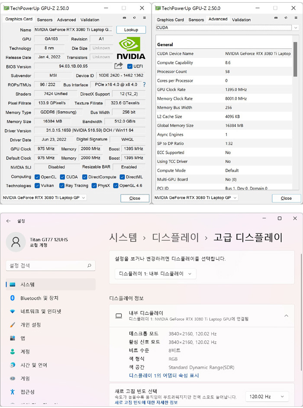This screenshot has height=408, width=303.
Task: Click the GPU Name field in GPU-Z
Action: click(x=73, y=29)
